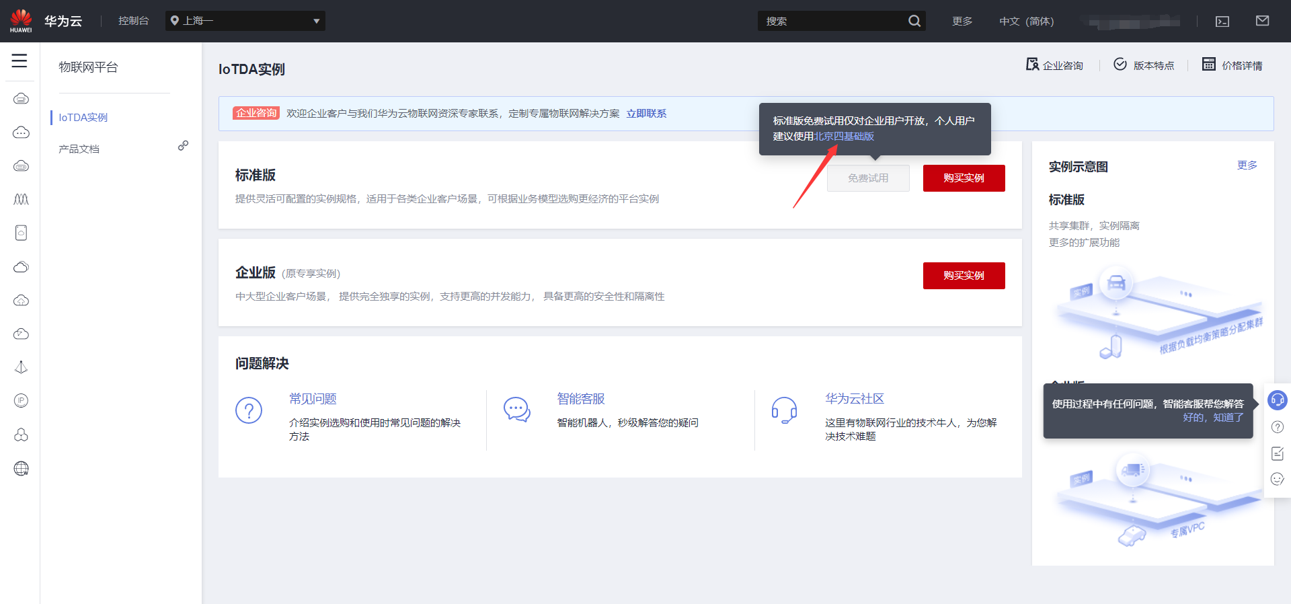The width and height of the screenshot is (1291, 604).
Task: Click the 企业版 card heading
Action: 256,272
